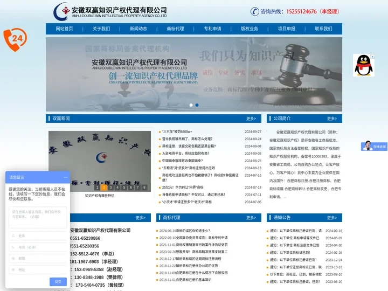Click 更多> in 双赢新闻 header
Screen dimensions: 388x291
pyautogui.click(x=251, y=119)
